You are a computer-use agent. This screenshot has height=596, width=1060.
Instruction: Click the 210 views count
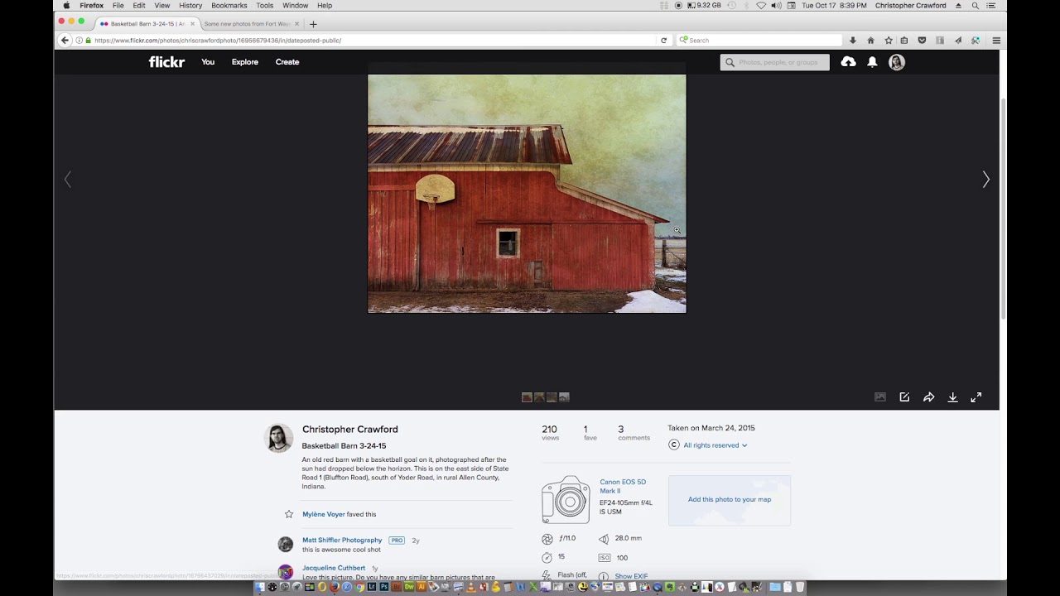click(550, 433)
